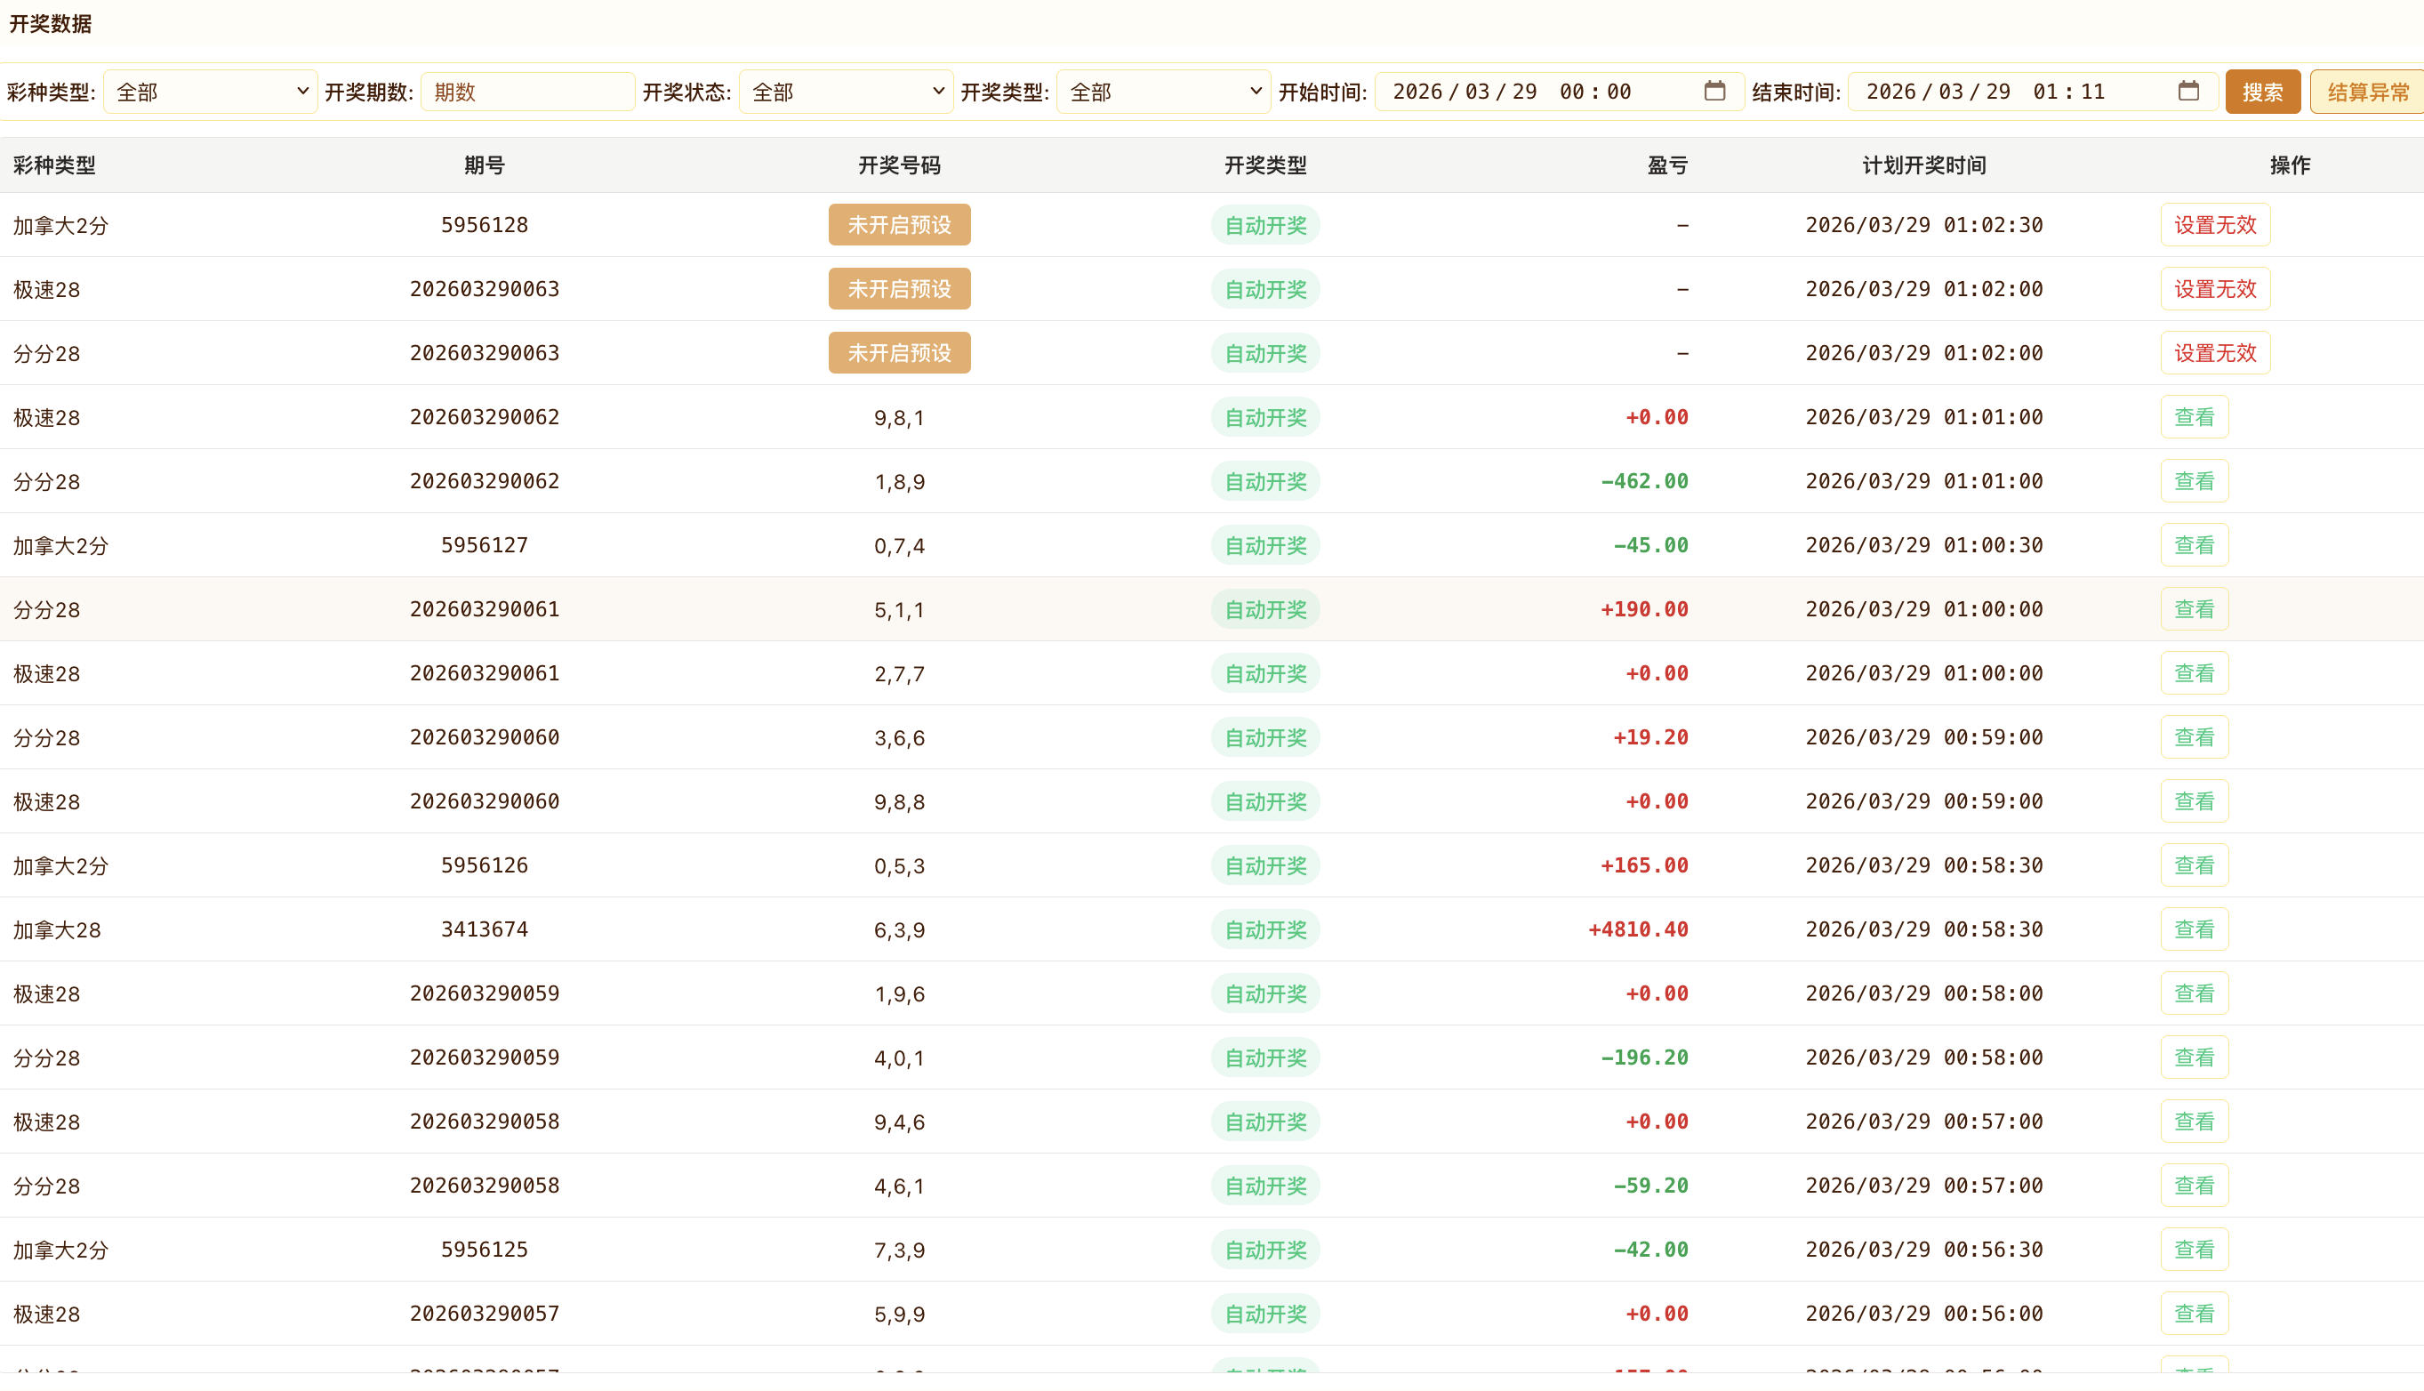
Task: Click the 结算异常 button
Action: (x=2368, y=92)
